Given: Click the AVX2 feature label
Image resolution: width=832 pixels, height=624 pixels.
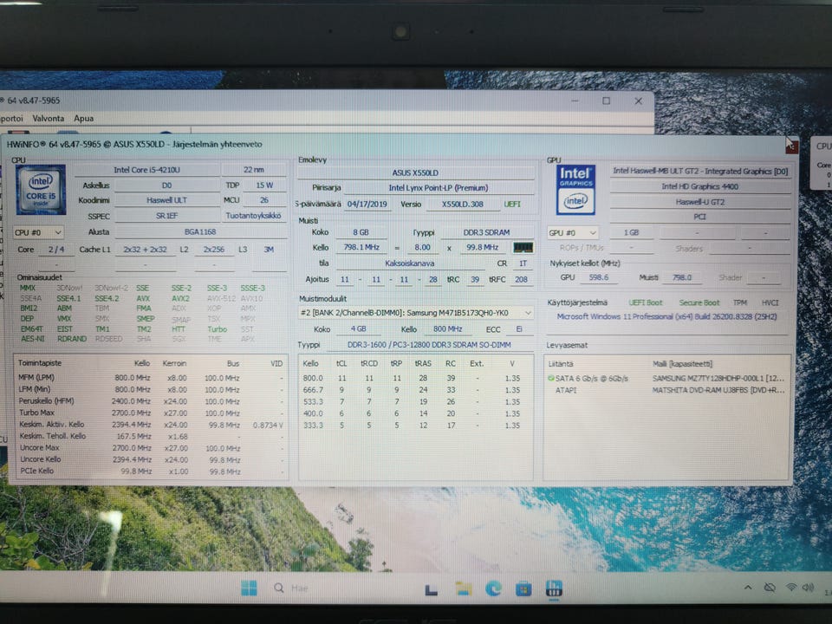Looking at the screenshot, I should click(x=180, y=298).
